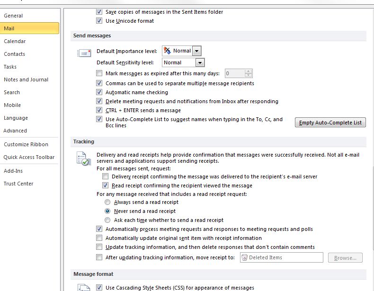The width and height of the screenshot is (374, 291).
Task: Open the Trust Center category
Action: (18, 184)
